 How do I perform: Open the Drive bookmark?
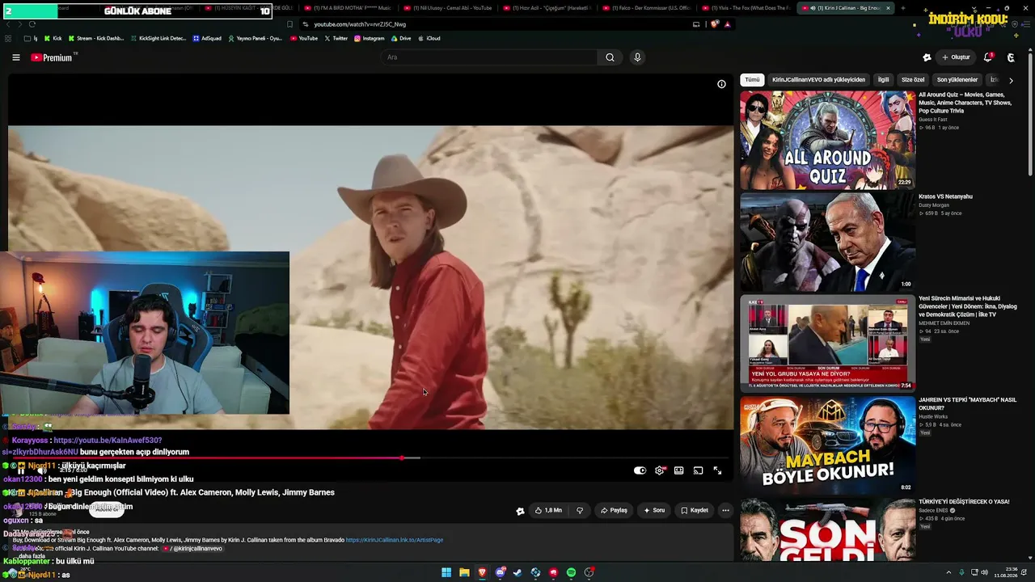tap(401, 38)
